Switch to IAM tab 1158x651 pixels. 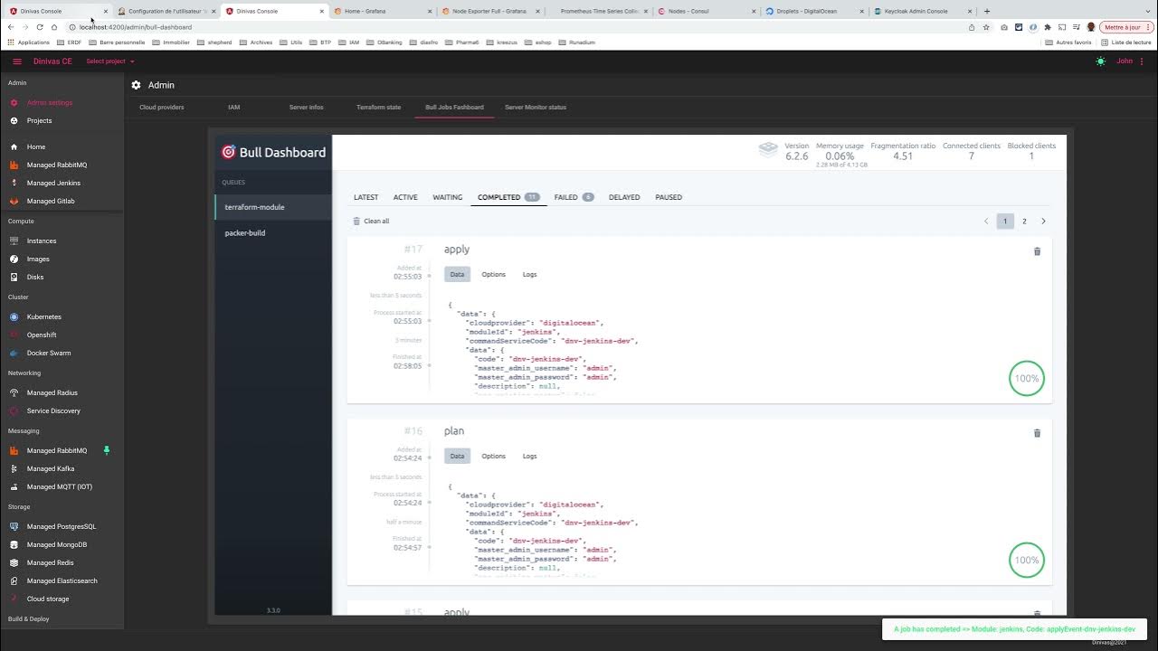tap(234, 107)
